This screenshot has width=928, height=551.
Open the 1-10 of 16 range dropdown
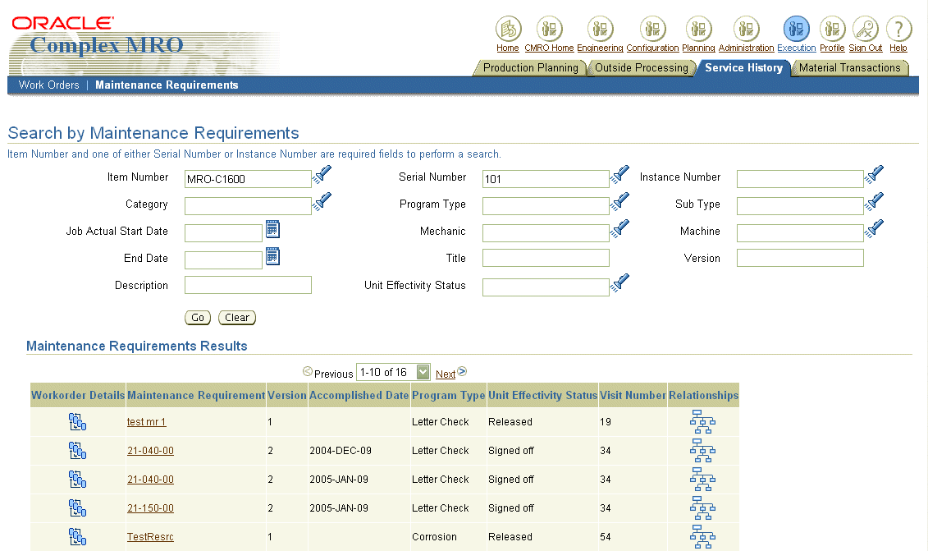pyautogui.click(x=393, y=372)
